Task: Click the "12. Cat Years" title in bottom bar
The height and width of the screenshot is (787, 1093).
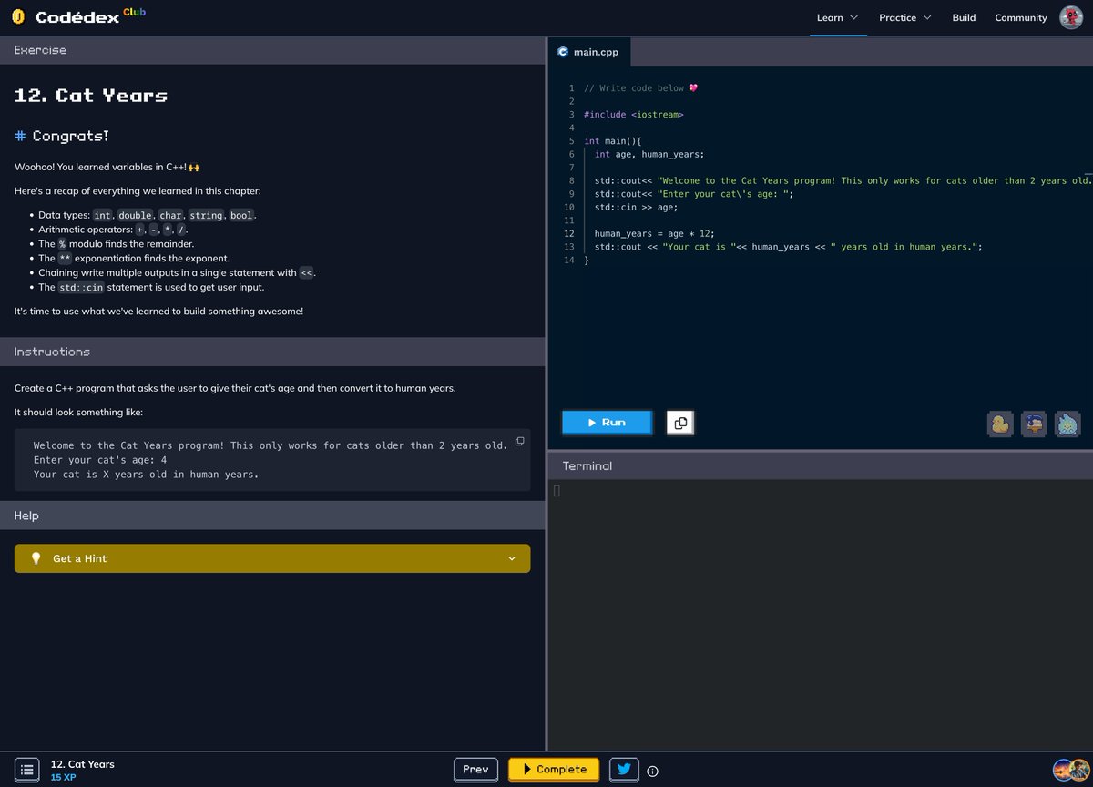Action: (83, 764)
